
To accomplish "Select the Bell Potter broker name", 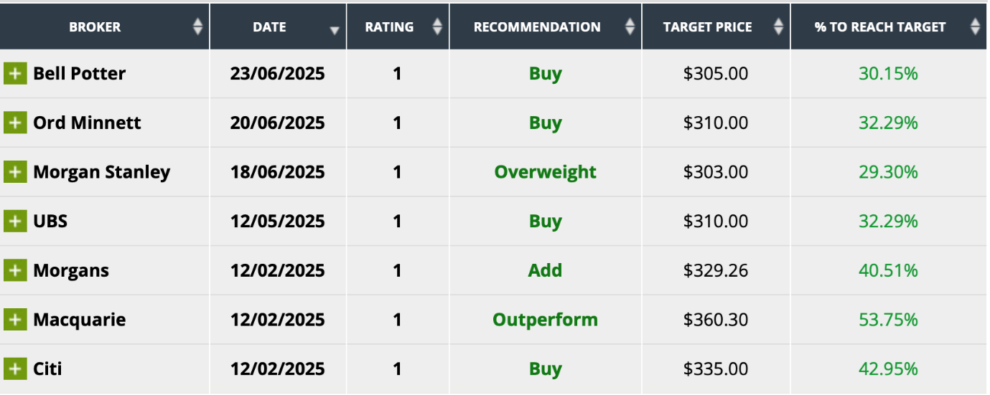I will click(x=79, y=74).
